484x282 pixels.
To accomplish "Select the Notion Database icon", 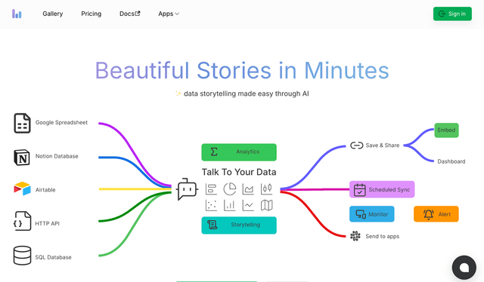I will pos(22,157).
